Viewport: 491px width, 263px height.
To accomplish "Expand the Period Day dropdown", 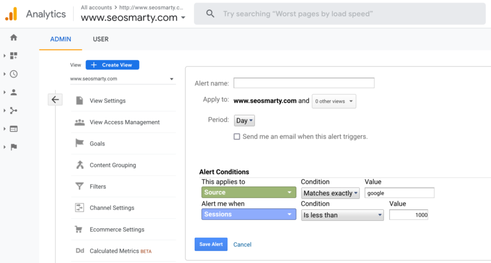I will [x=245, y=120].
